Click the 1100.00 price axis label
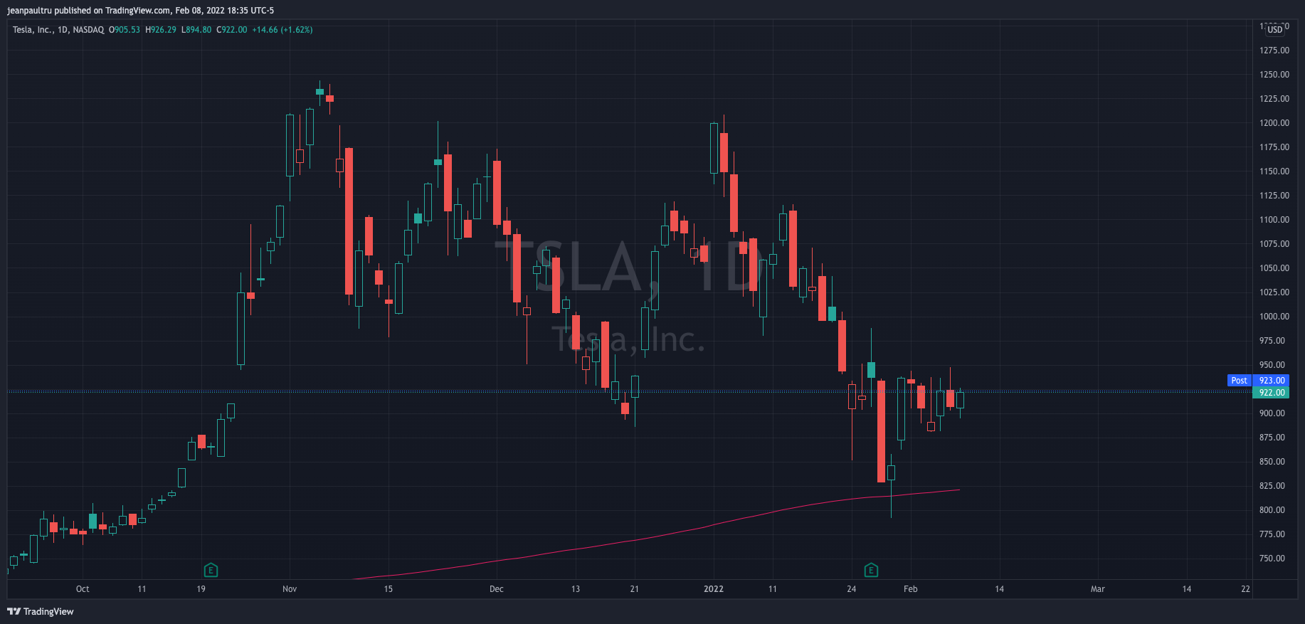 pyautogui.click(x=1274, y=220)
